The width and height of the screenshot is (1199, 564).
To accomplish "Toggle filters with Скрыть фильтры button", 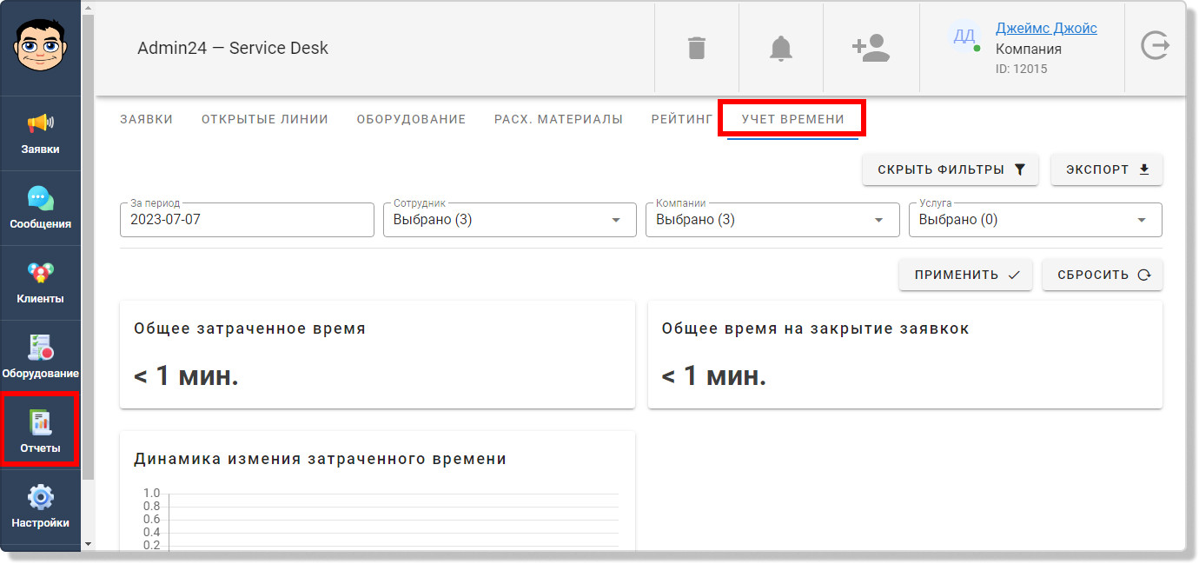I will coord(950,169).
